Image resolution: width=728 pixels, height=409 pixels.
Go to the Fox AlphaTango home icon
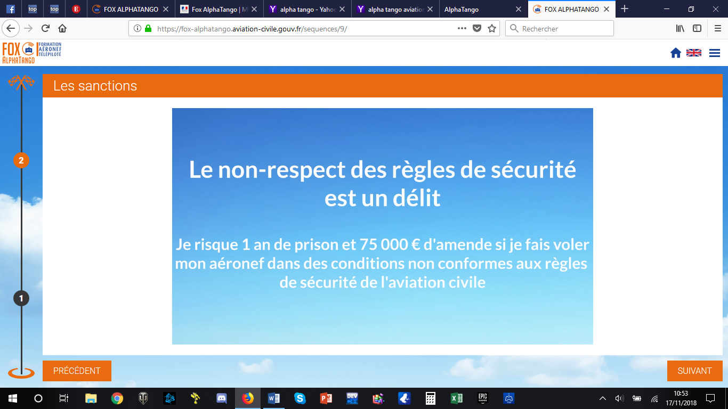click(676, 53)
